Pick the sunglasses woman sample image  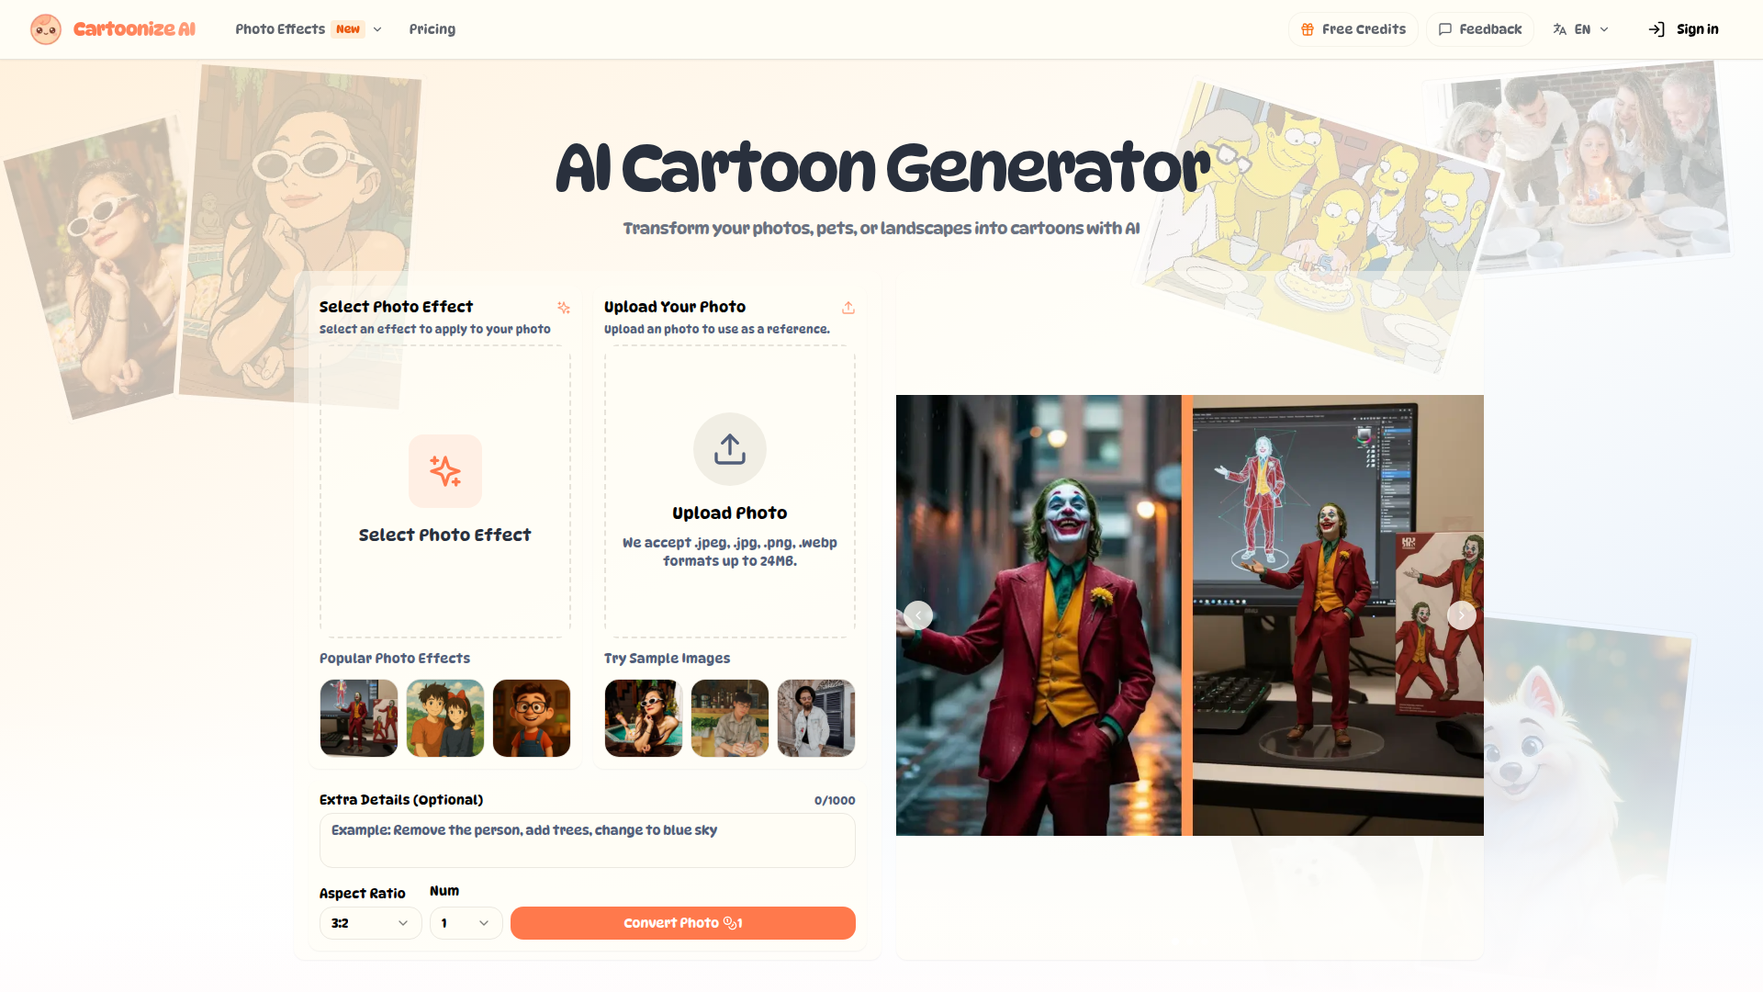click(644, 718)
